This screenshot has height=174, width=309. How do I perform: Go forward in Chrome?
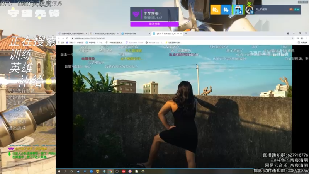63,38
